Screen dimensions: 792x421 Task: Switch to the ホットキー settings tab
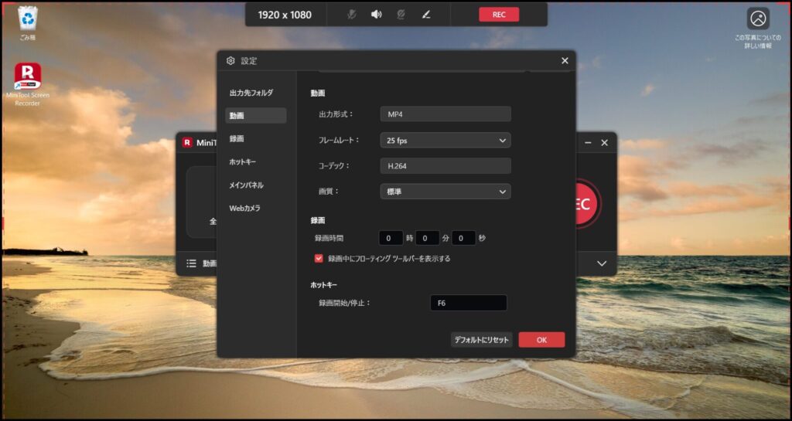242,162
